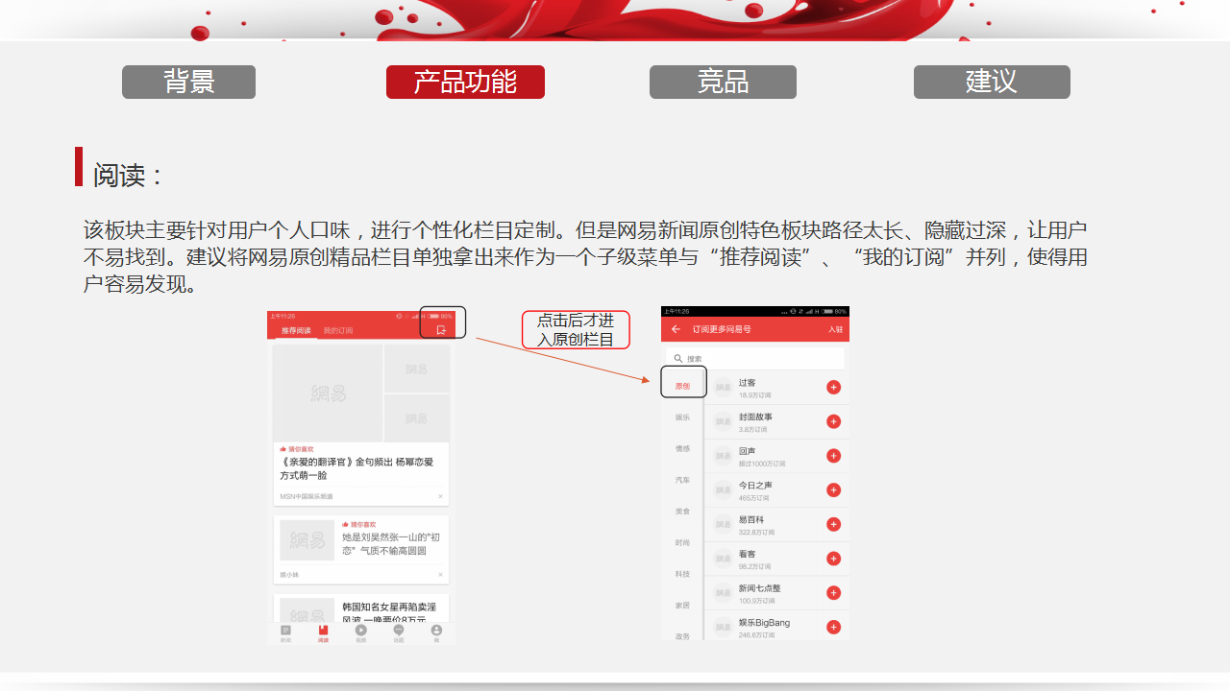Image resolution: width=1230 pixels, height=691 pixels.
Task: Subscribe to 新闻七点整 with plus icon
Action: point(833,593)
